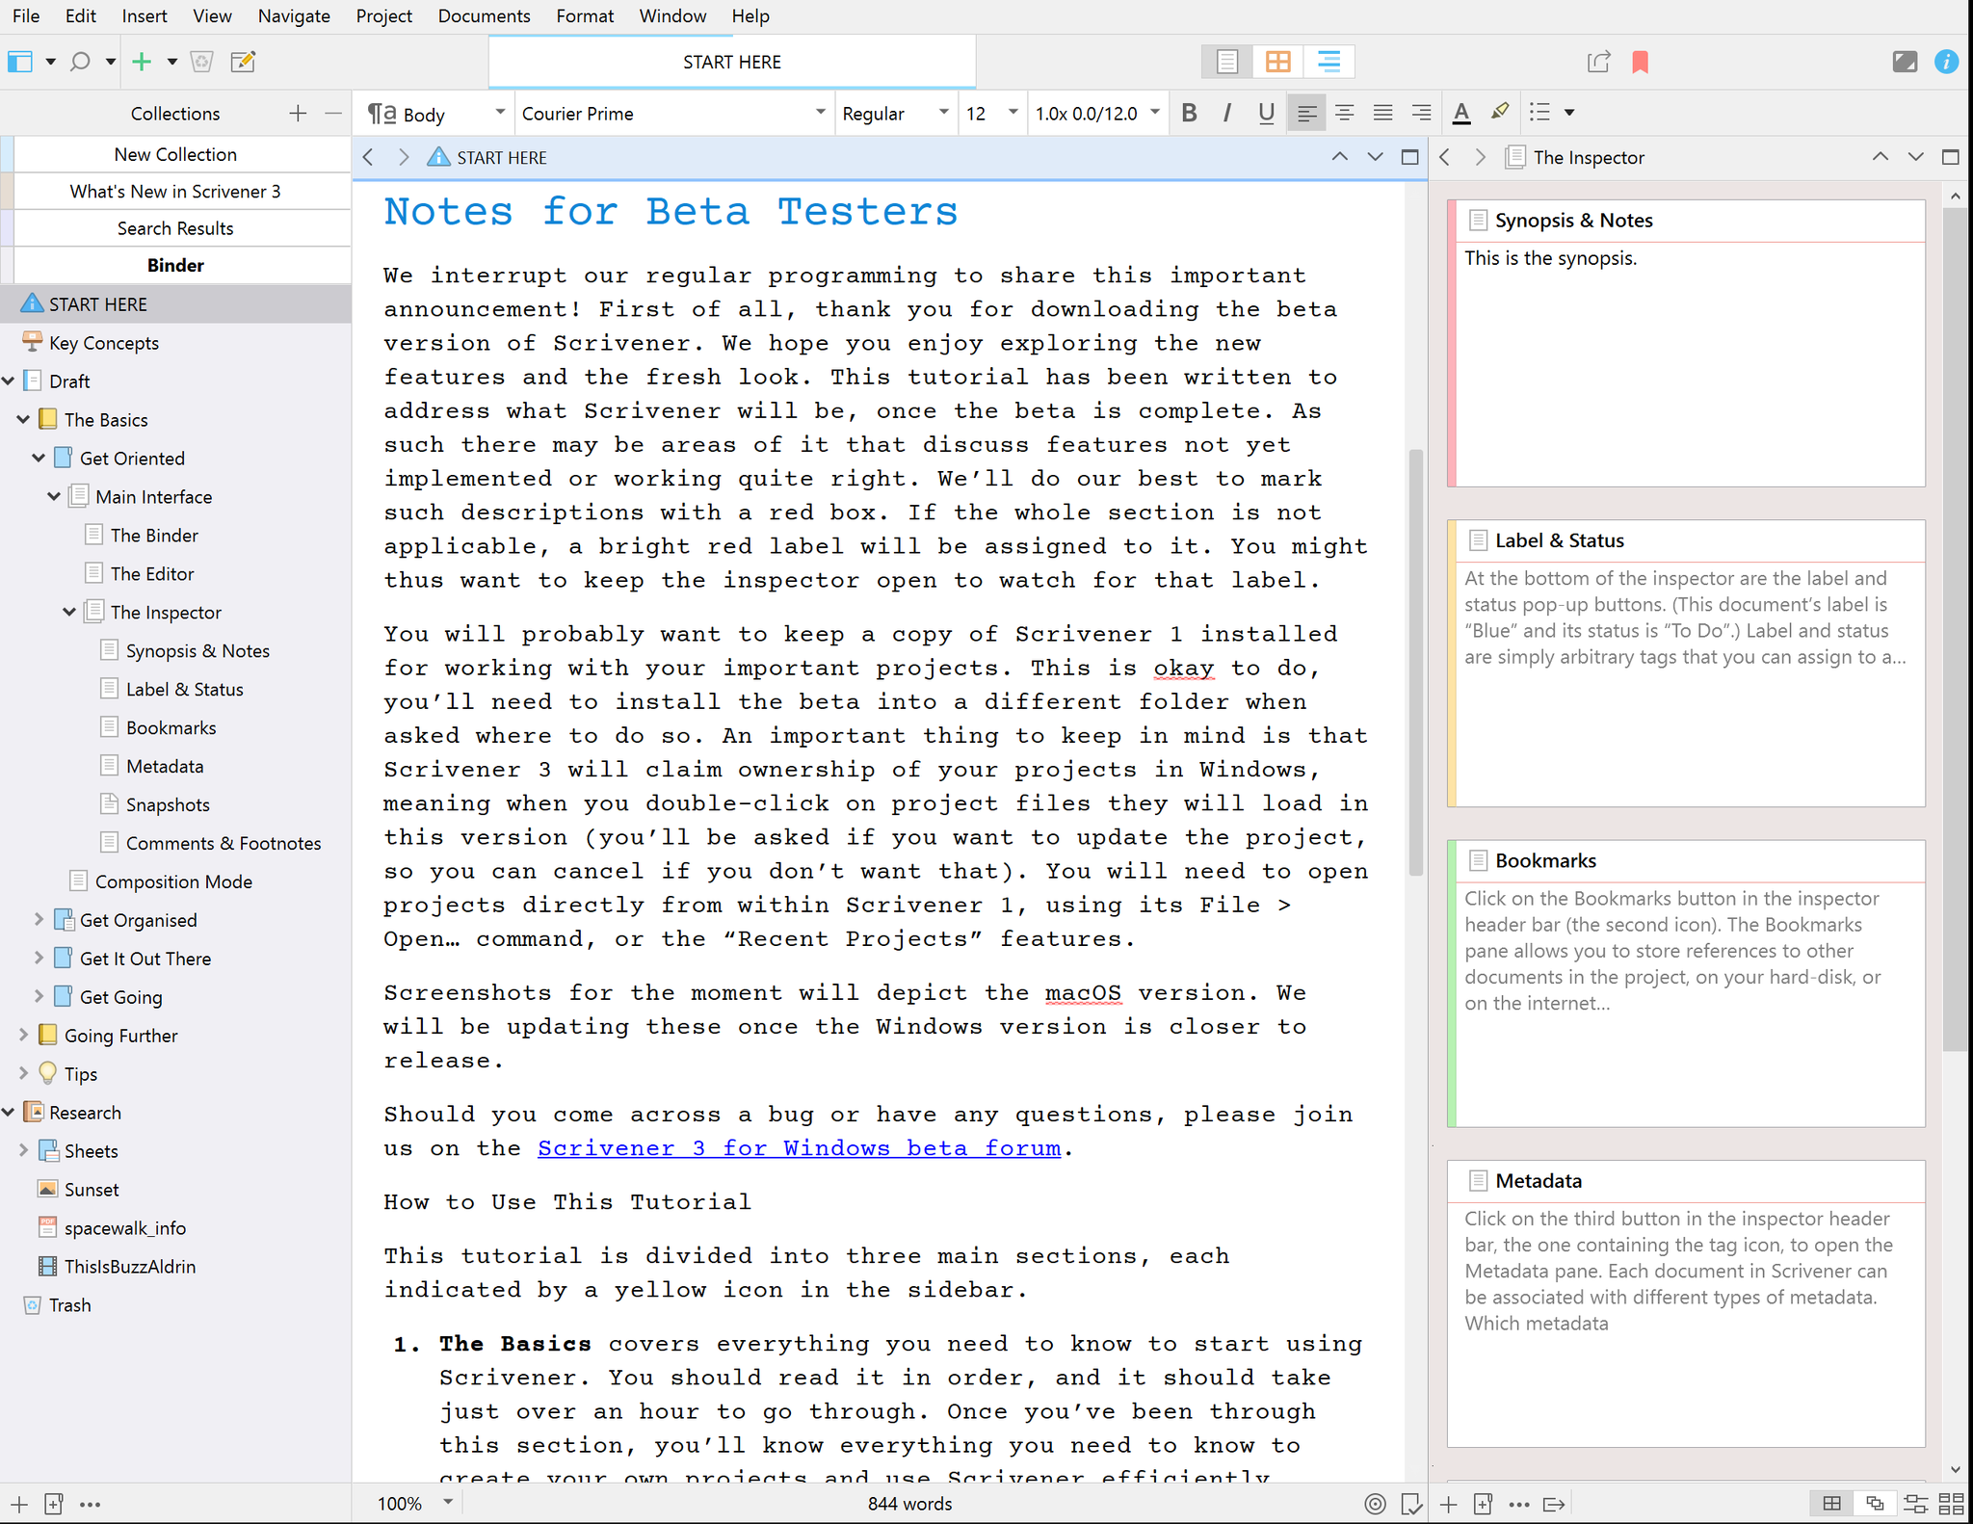
Task: Click the green Add document plus icon
Action: pos(142,62)
